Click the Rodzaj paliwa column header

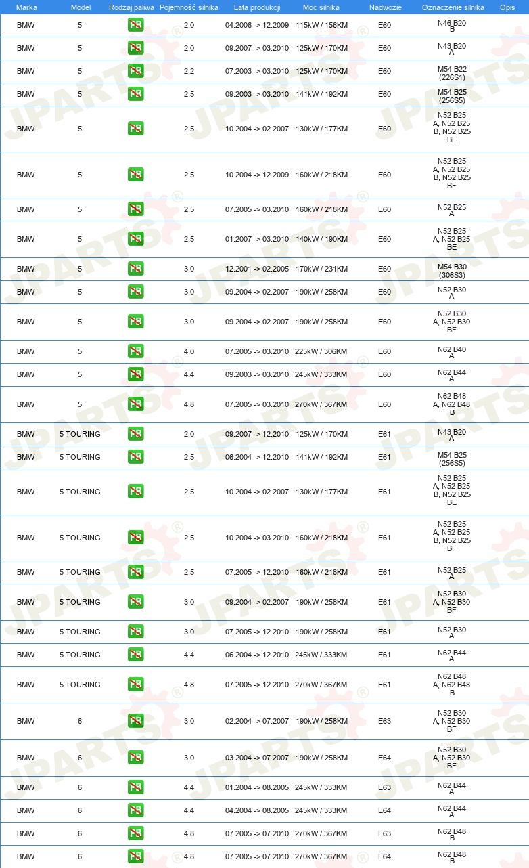point(131,7)
